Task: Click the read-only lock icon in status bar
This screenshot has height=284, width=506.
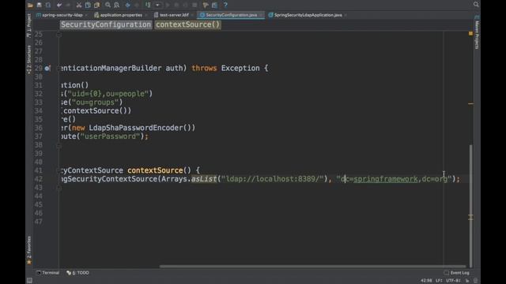Action: (467, 281)
